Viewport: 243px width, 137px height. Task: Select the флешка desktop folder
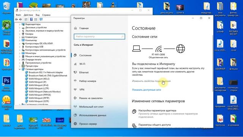[234, 64]
